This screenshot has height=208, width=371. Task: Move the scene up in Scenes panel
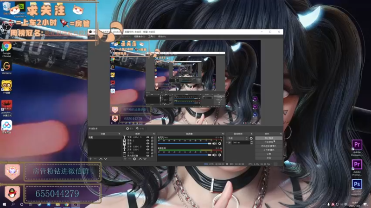coord(101,159)
